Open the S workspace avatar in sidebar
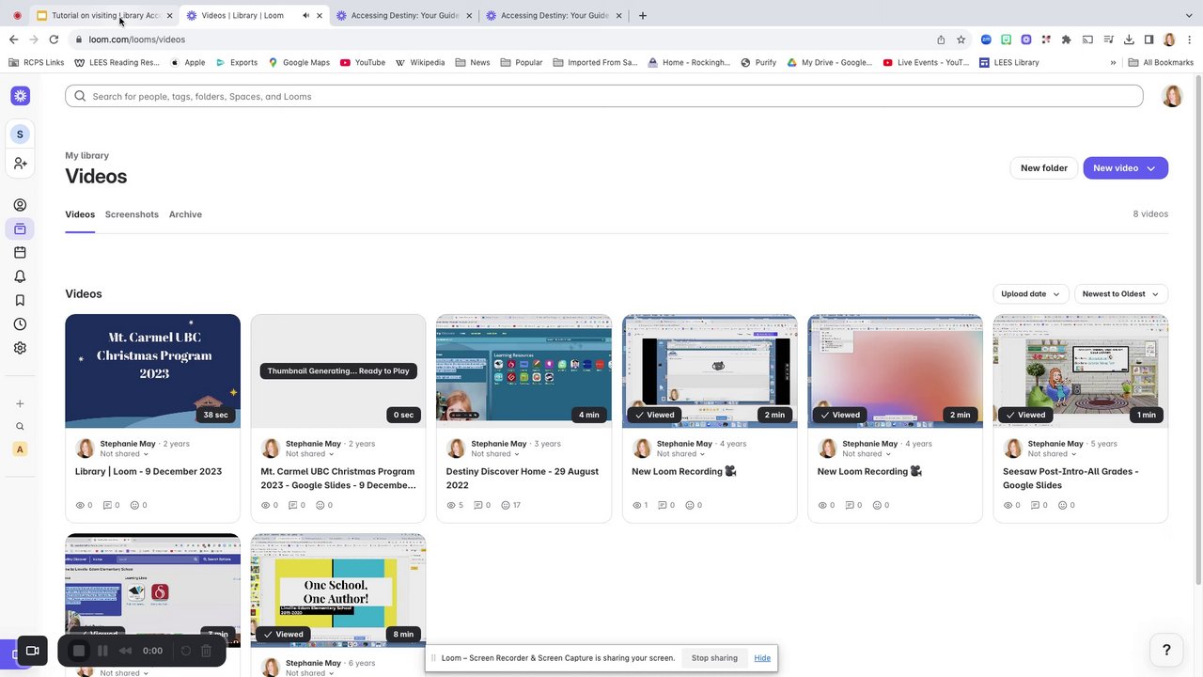This screenshot has height=677, width=1203. [20, 134]
